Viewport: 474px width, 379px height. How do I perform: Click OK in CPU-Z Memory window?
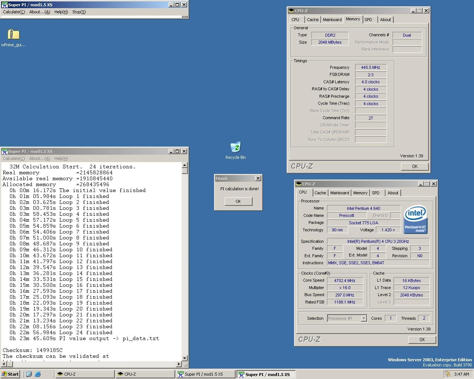click(415, 167)
